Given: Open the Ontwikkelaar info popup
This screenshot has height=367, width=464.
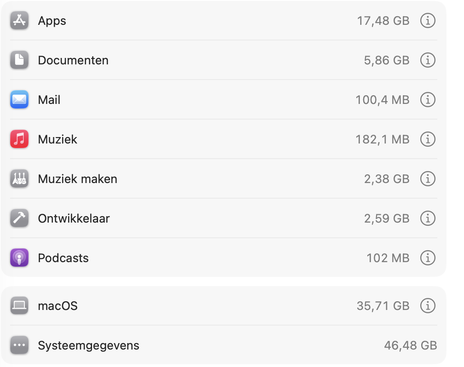Looking at the screenshot, I should [428, 218].
